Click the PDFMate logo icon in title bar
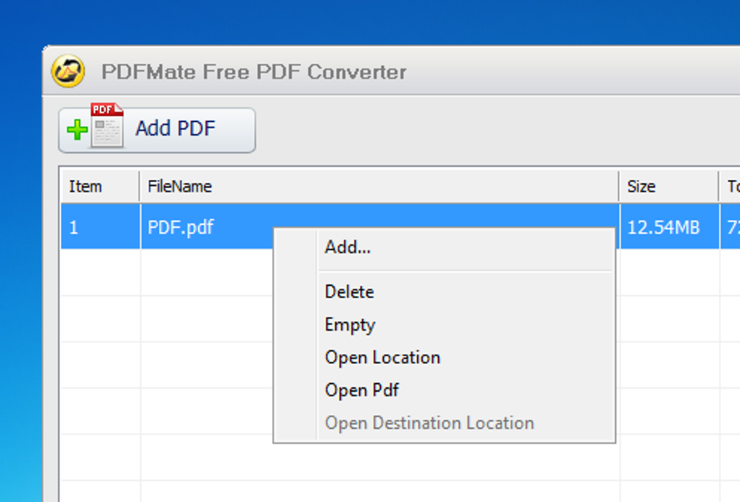Screen dimensions: 740x502 [68, 71]
